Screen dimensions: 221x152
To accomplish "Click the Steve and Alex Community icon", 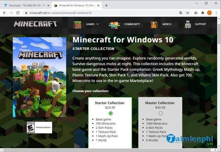I will 114,25.
